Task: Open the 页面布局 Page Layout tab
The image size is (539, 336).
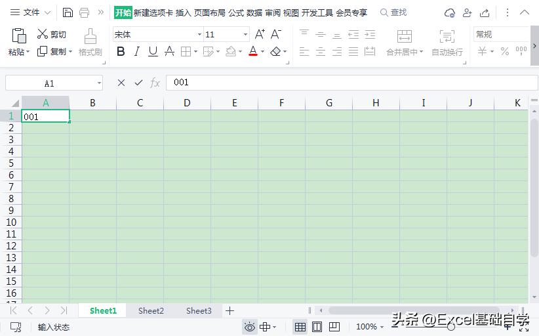Action: tap(210, 12)
